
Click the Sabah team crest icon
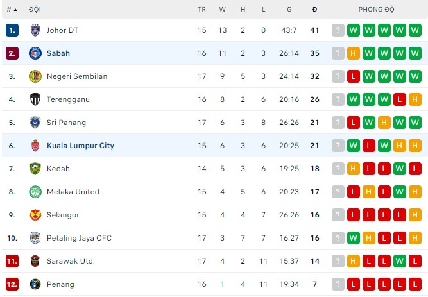pos(35,53)
